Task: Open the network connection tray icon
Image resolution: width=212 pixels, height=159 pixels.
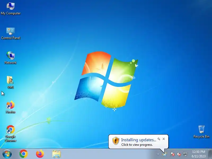Action: tap(185, 154)
